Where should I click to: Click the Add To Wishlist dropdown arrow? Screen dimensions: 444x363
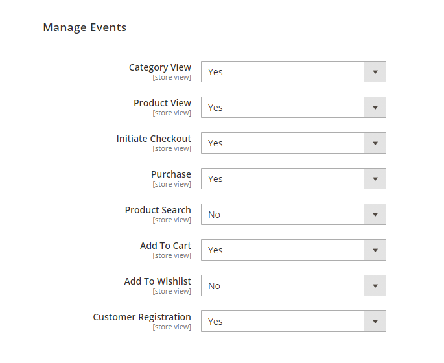click(375, 286)
